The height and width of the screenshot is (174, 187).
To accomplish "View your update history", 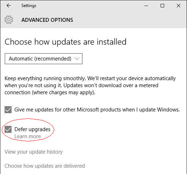I will [33, 152].
